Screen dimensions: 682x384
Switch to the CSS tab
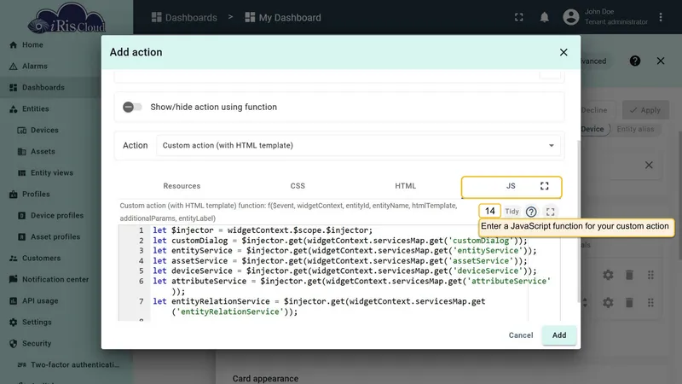298,186
